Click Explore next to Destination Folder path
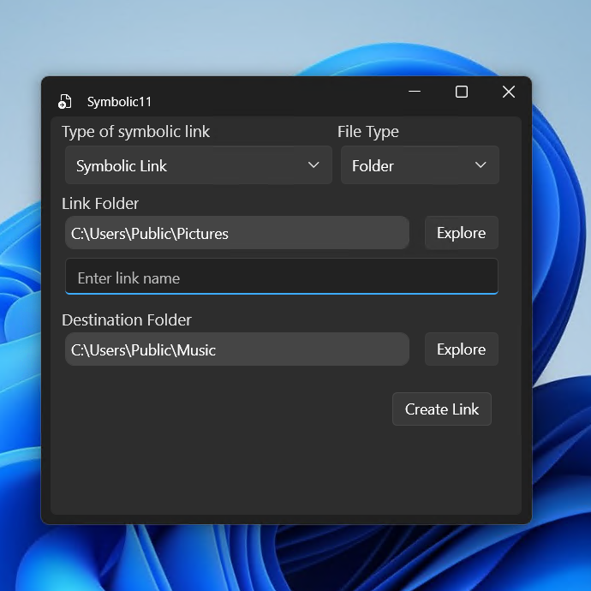Image resolution: width=591 pixels, height=591 pixels. click(462, 349)
